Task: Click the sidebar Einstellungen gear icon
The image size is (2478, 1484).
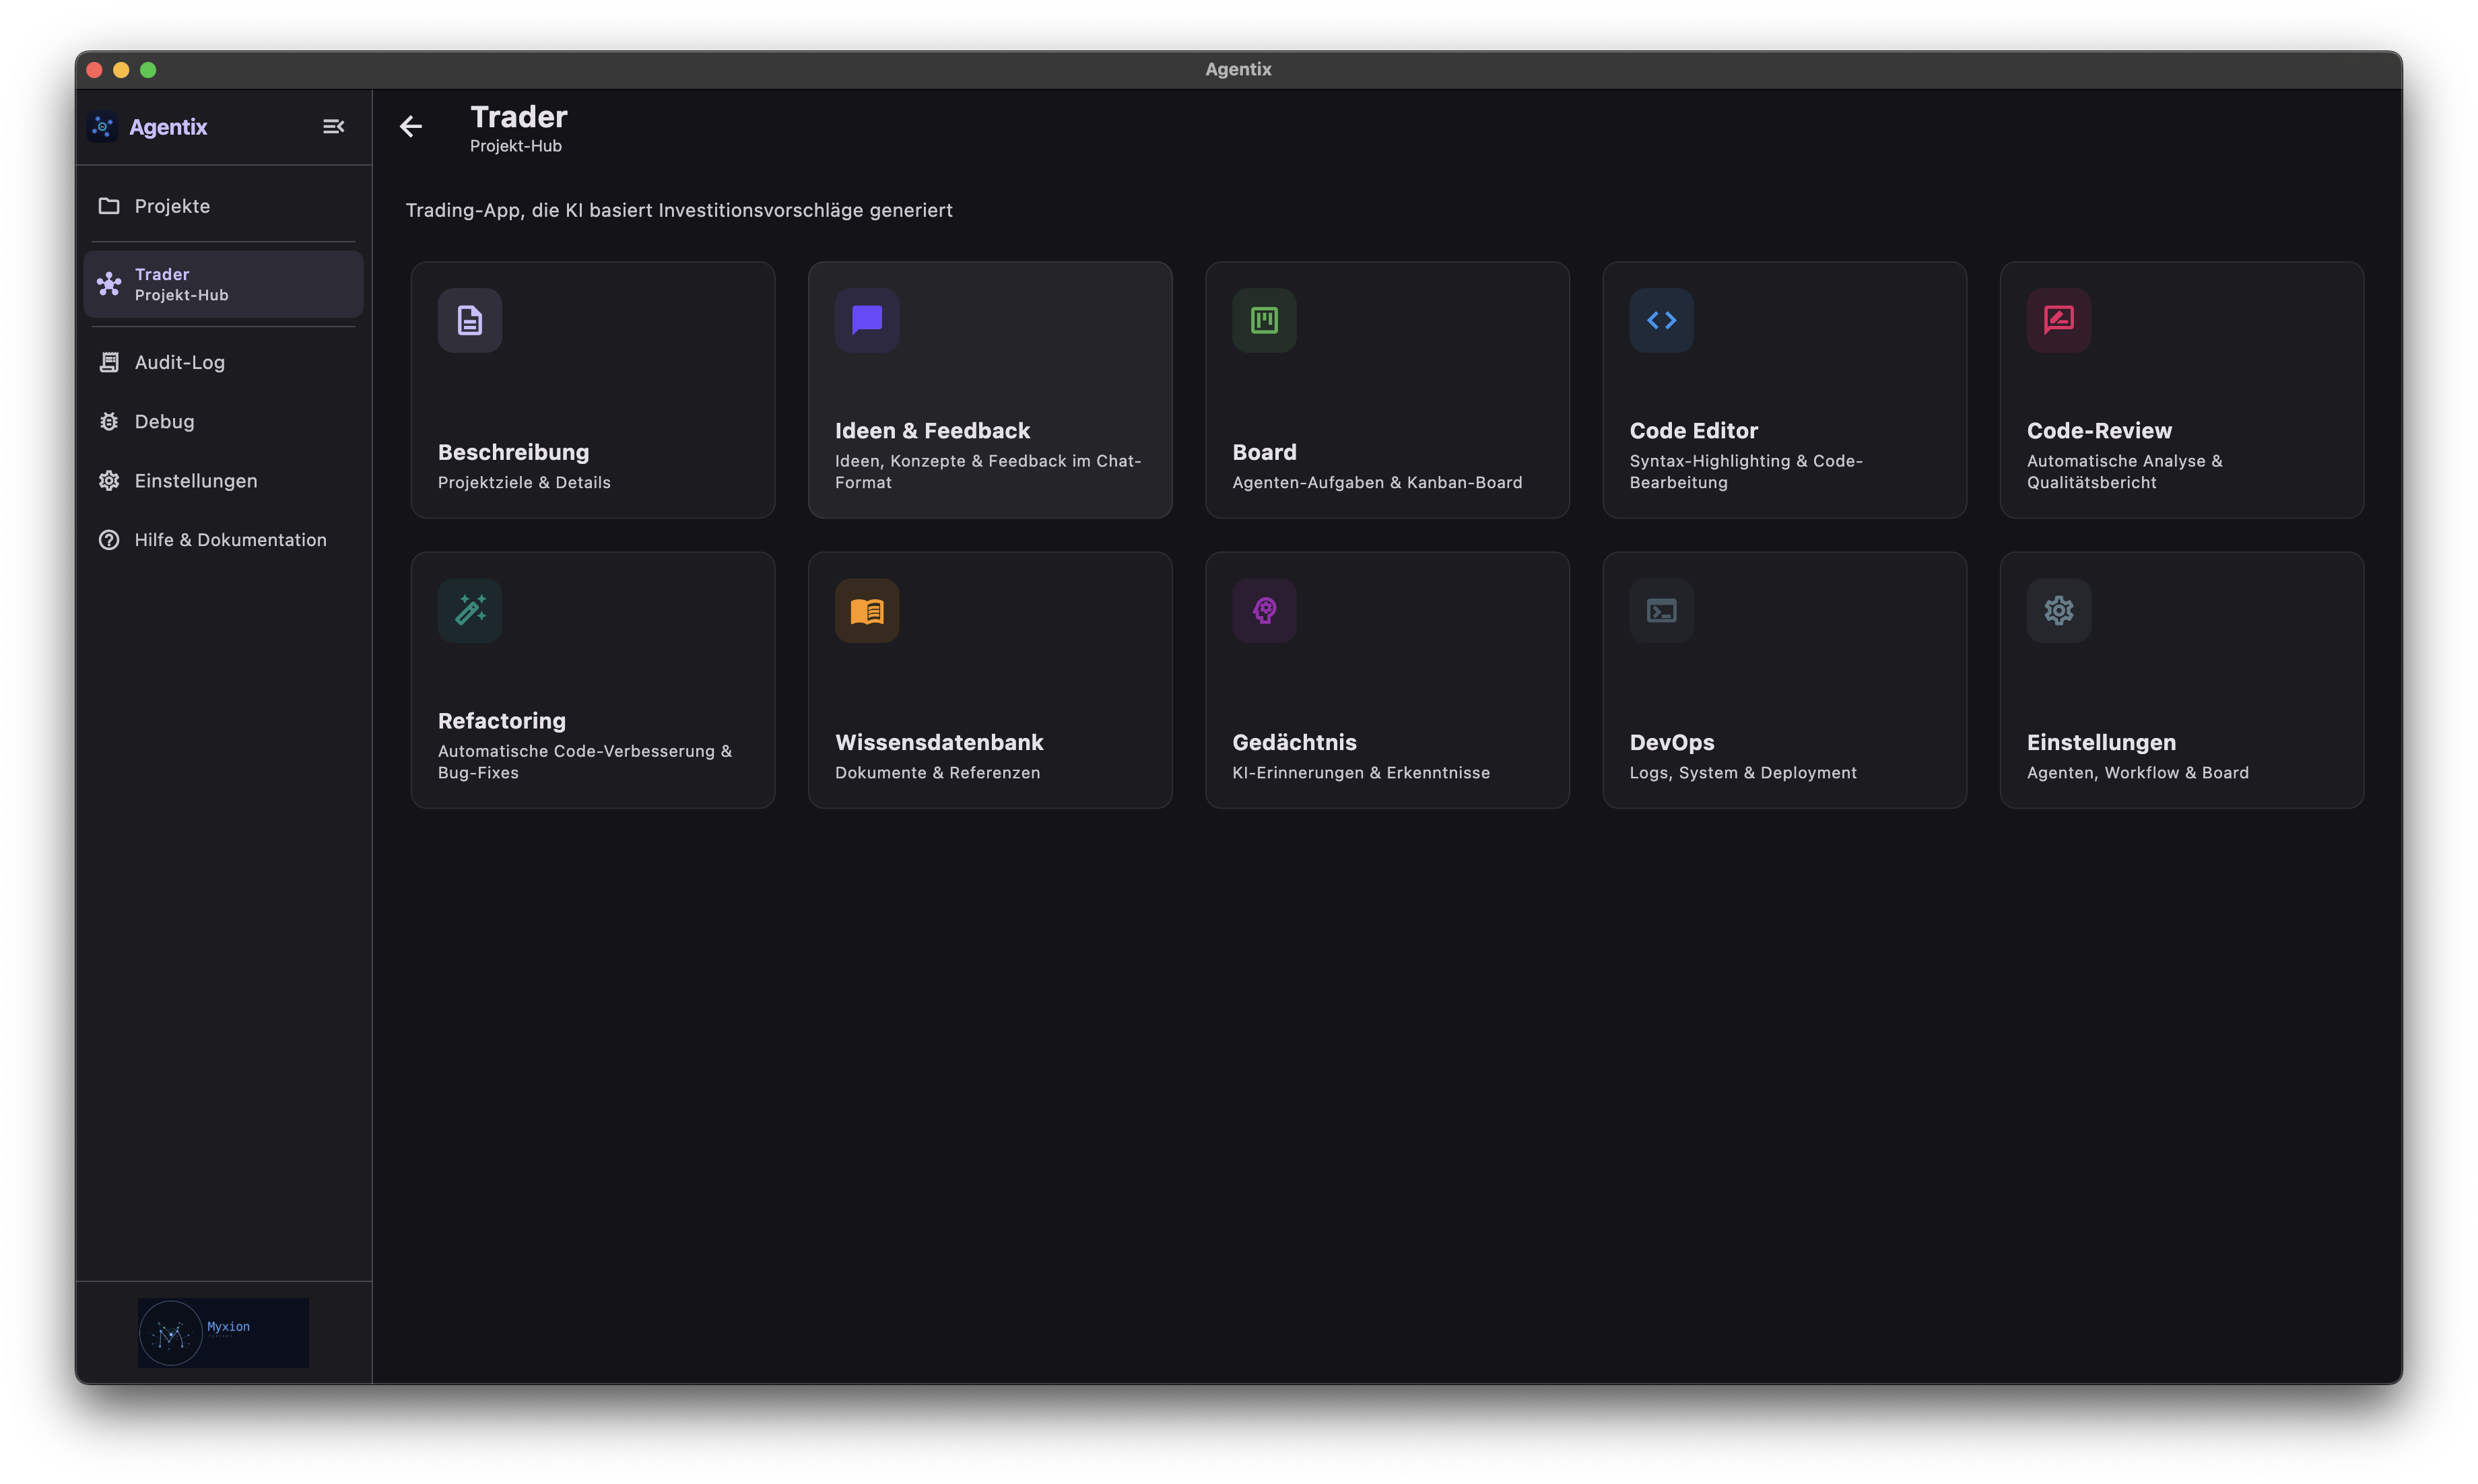Action: click(109, 480)
